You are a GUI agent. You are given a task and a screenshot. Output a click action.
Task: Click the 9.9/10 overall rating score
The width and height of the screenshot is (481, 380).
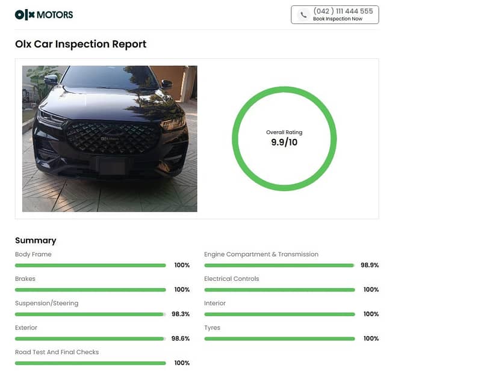[284, 142]
